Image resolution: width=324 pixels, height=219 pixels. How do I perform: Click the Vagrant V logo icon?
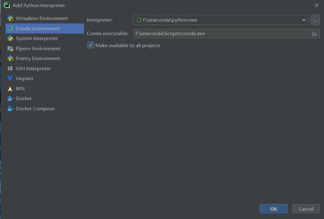pos(10,78)
